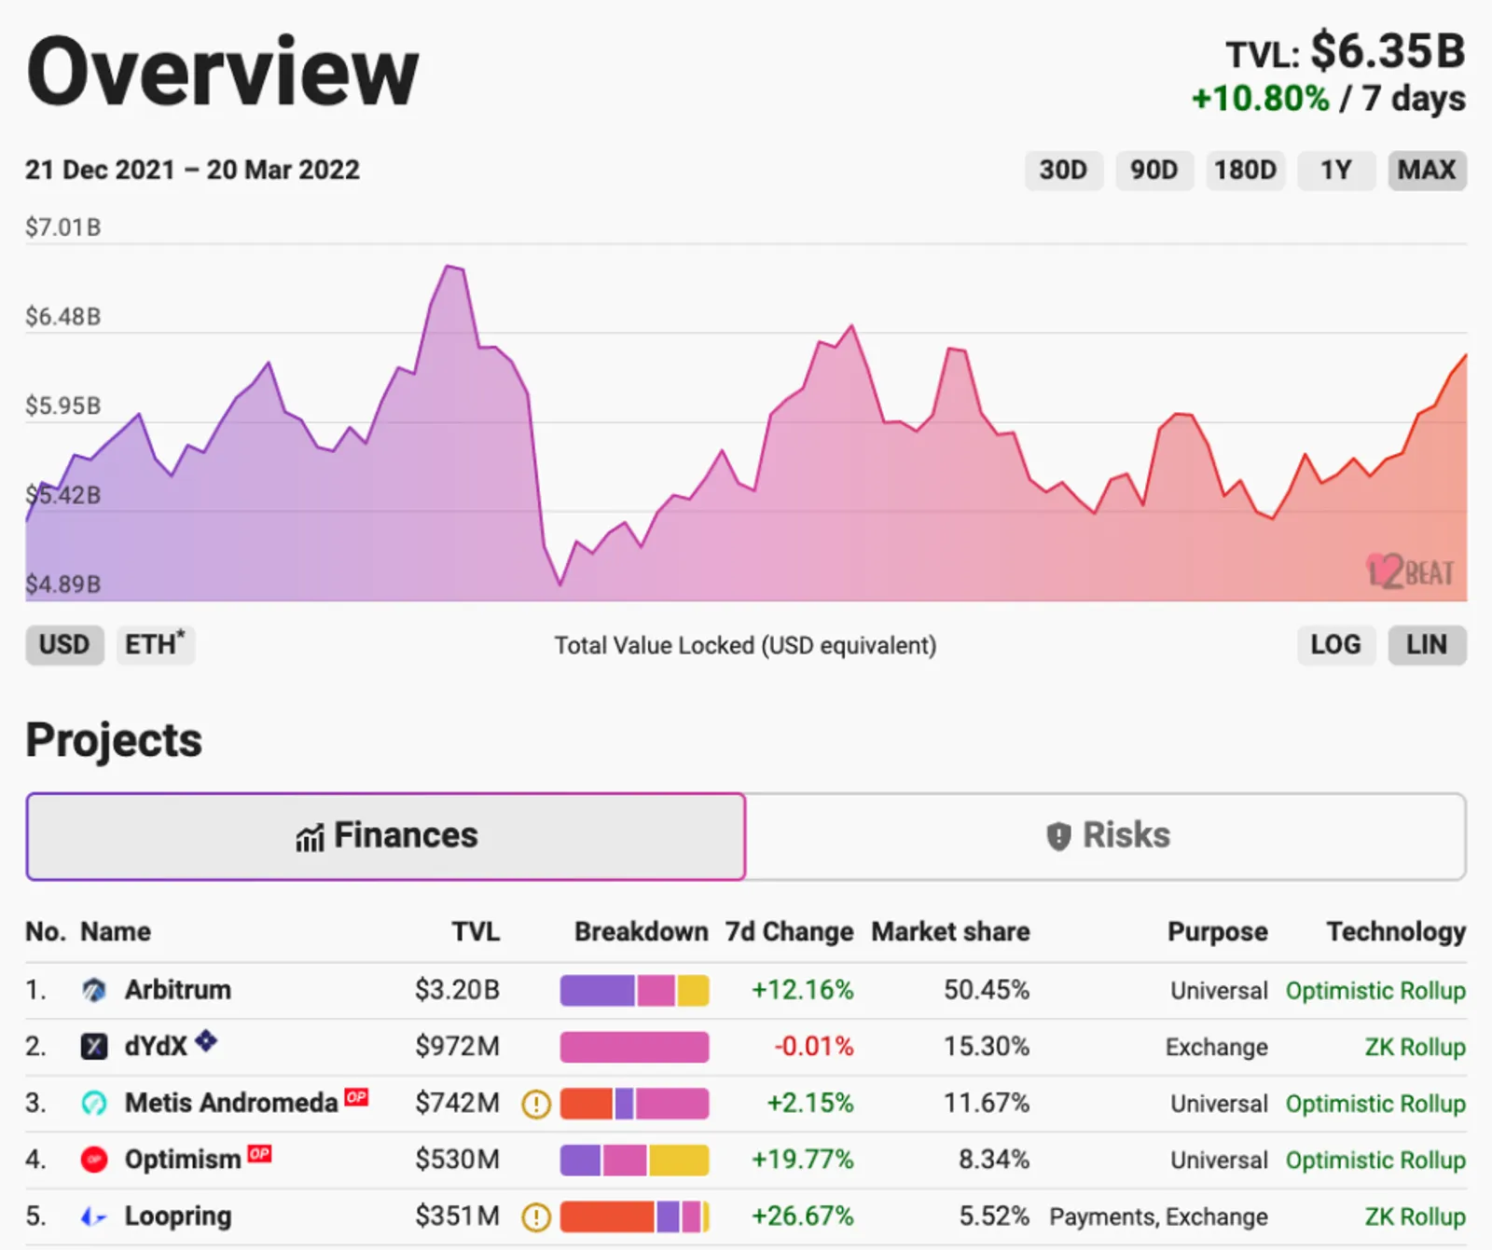This screenshot has height=1250, width=1492.
Task: Click dYdX's pink breakdown bar
Action: tap(634, 1048)
